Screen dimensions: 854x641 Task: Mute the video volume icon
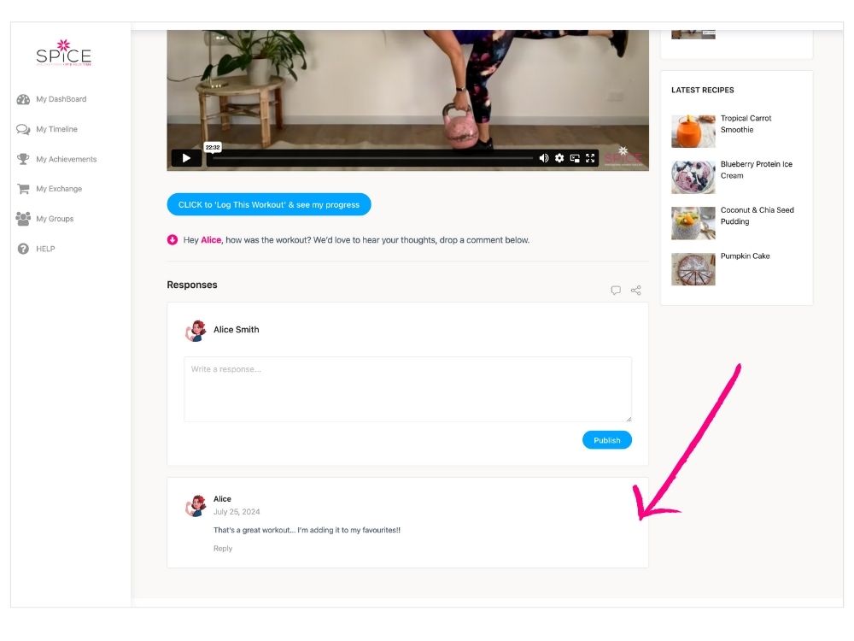click(544, 158)
